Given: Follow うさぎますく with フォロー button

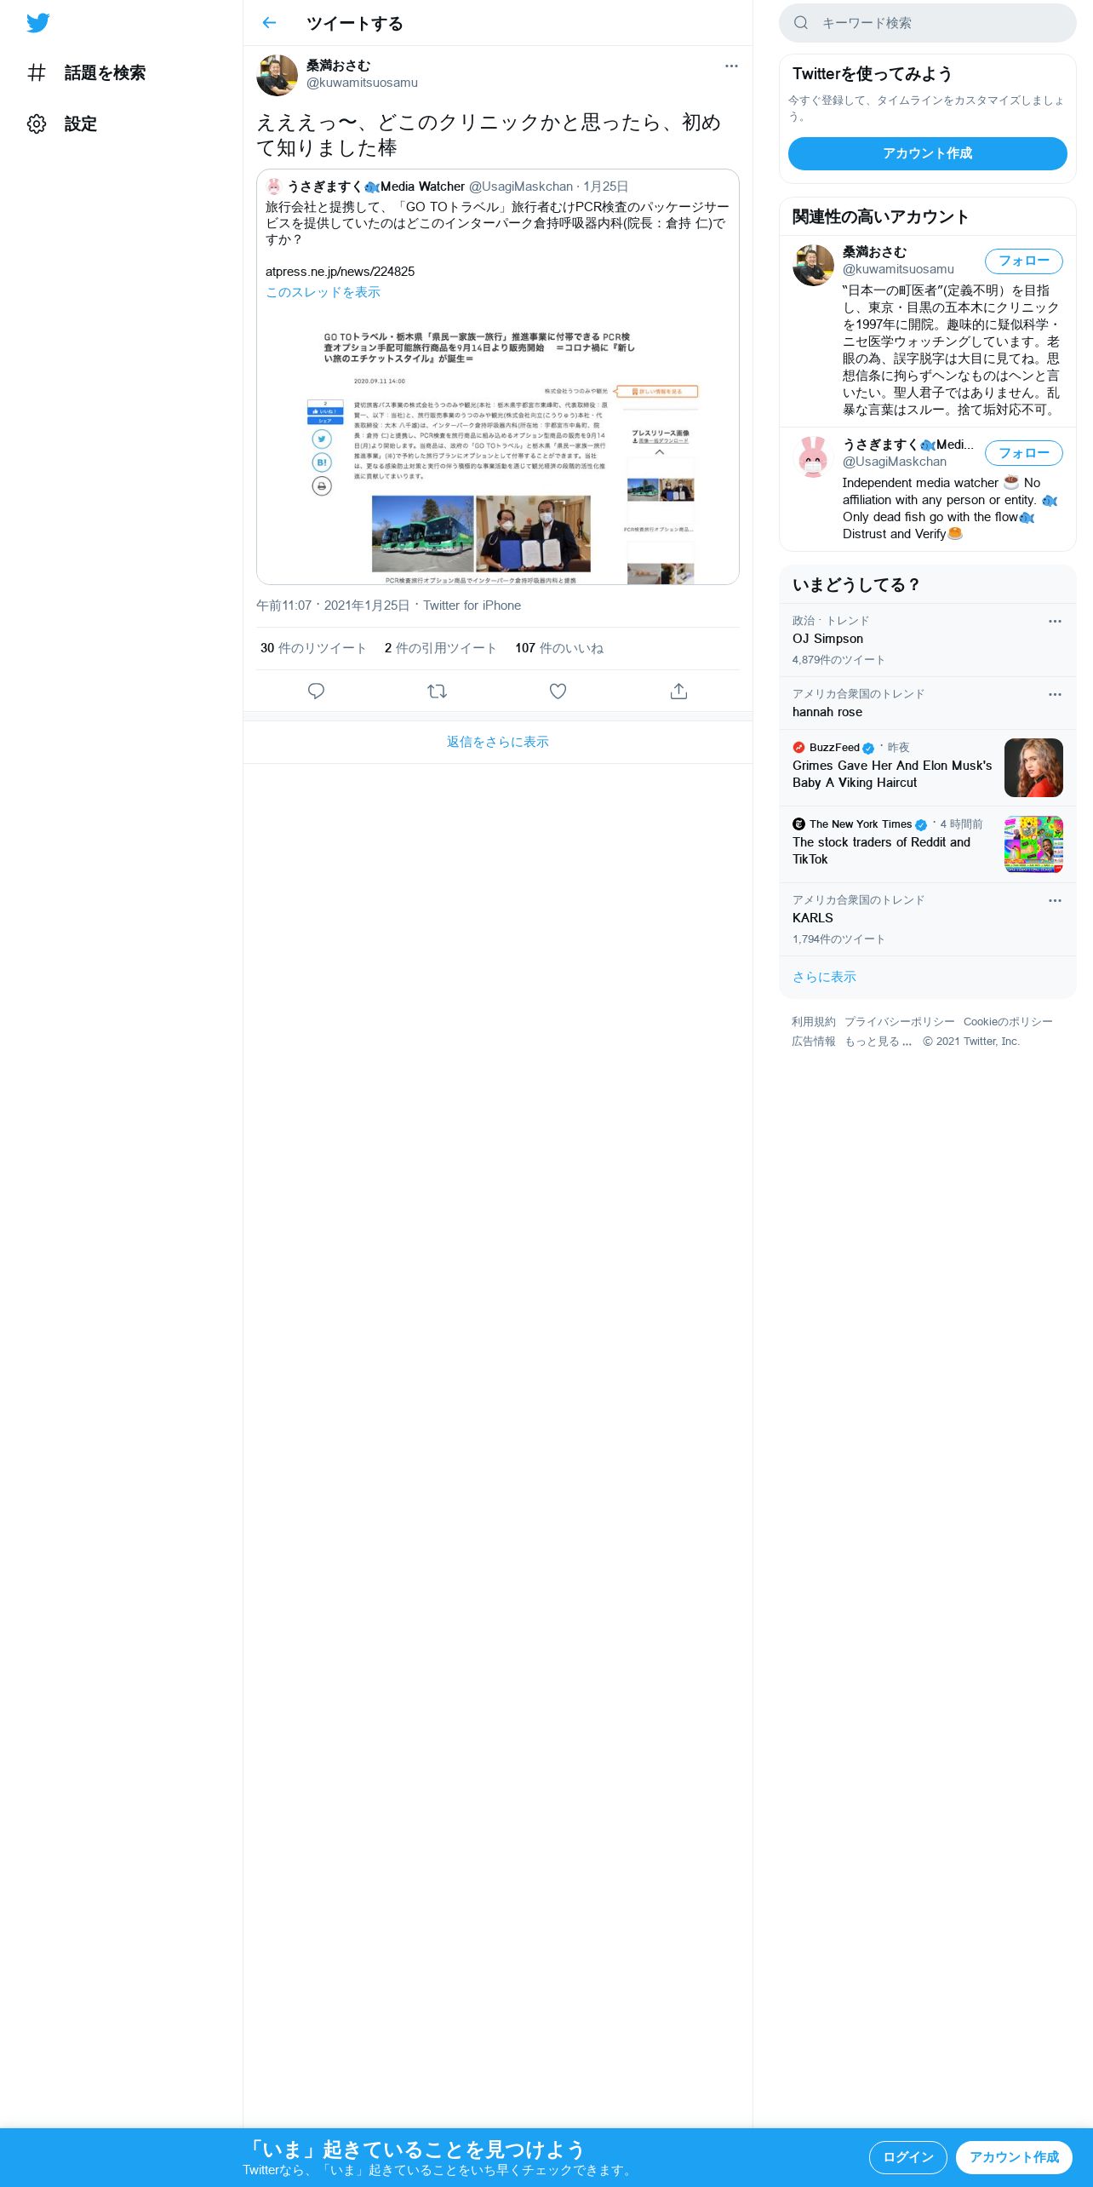Looking at the screenshot, I should point(1024,453).
